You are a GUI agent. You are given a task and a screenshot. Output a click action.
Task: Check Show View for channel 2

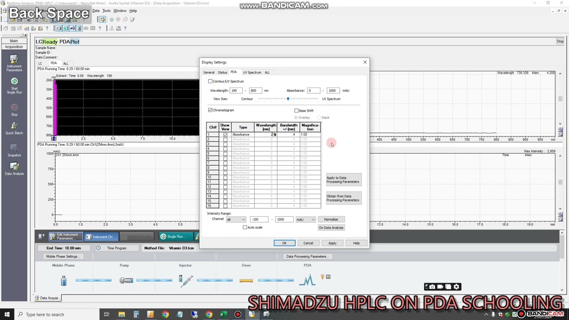[225, 140]
